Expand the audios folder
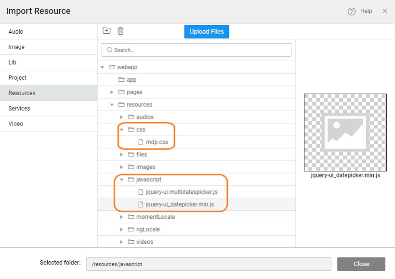The image size is (395, 279). 121,117
